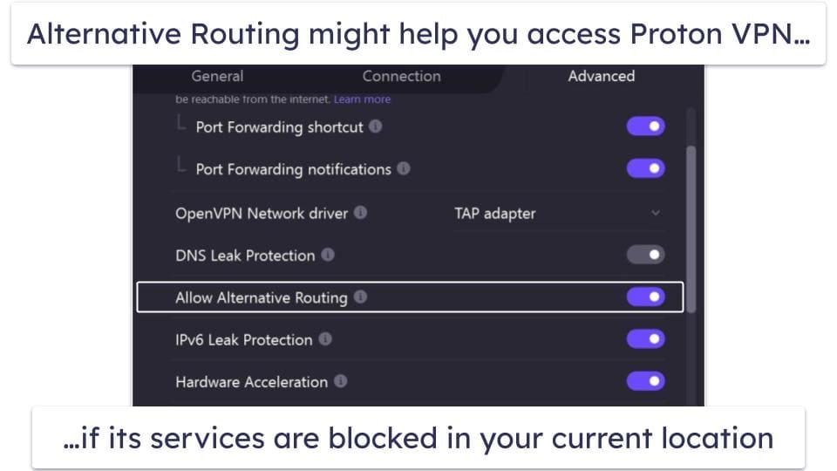Open the Learn more link
Screen dimensions: 837x471
pyautogui.click(x=362, y=99)
